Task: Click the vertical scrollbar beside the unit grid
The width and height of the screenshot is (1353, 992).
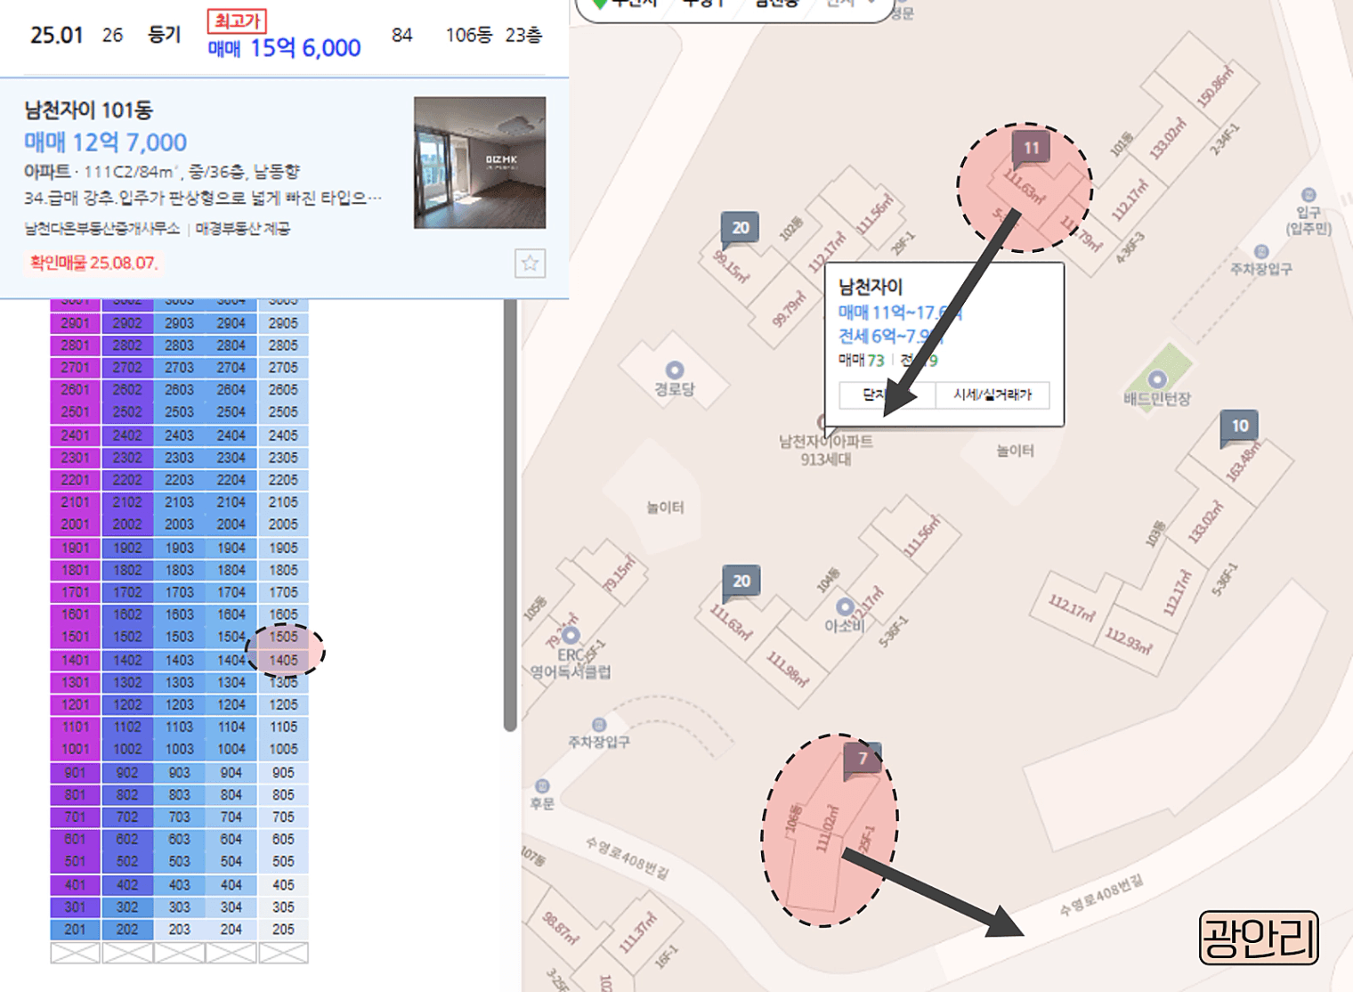Action: 510,515
